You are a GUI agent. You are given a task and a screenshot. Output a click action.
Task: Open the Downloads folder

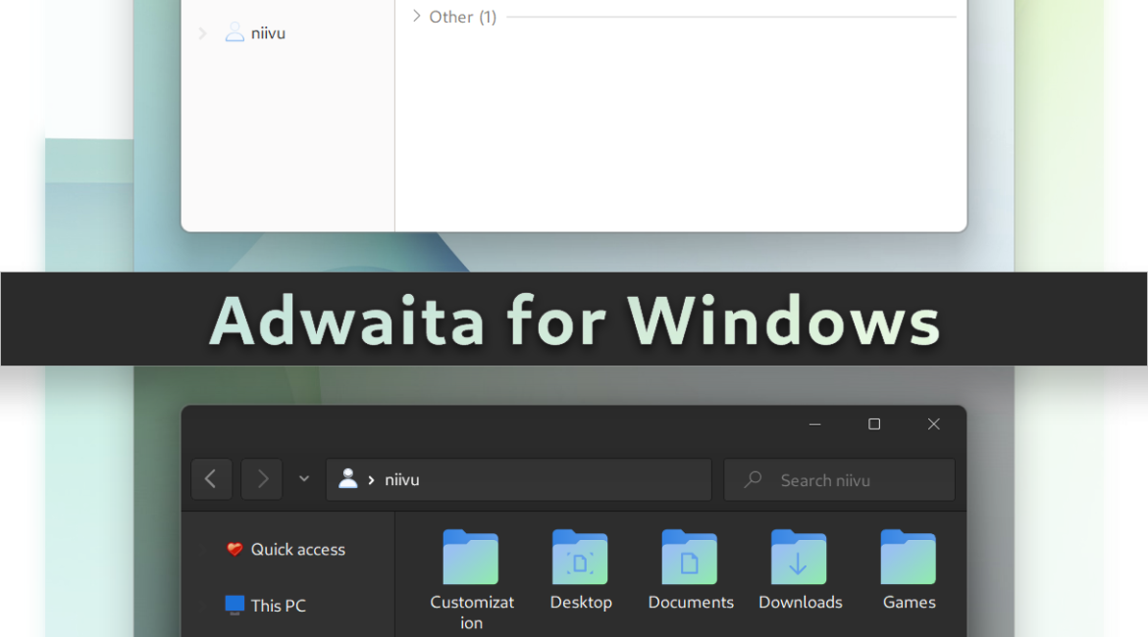[x=799, y=558]
